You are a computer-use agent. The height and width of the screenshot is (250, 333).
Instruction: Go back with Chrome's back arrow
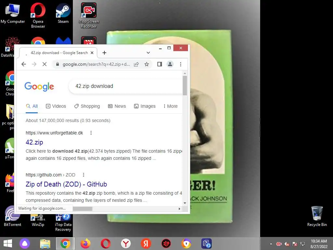[x=23, y=64]
